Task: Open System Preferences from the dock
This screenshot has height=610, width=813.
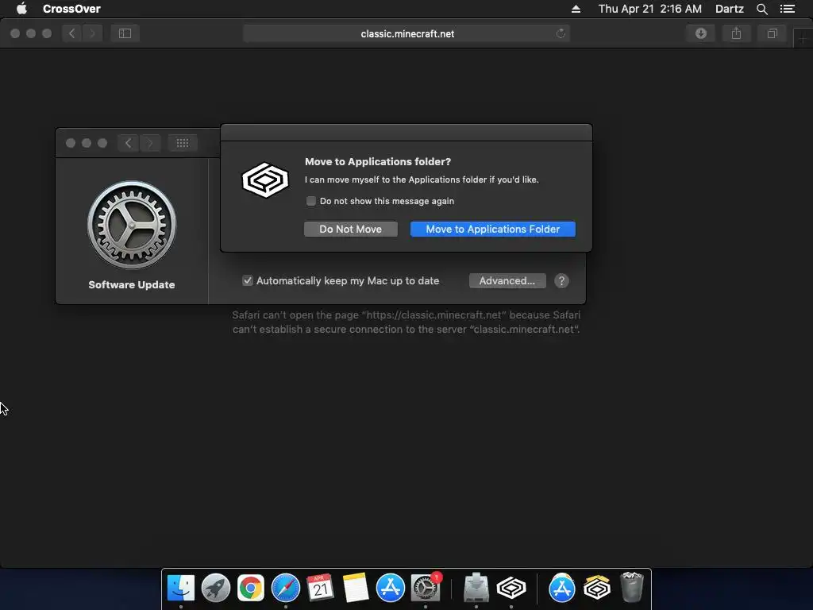Action: pyautogui.click(x=426, y=589)
